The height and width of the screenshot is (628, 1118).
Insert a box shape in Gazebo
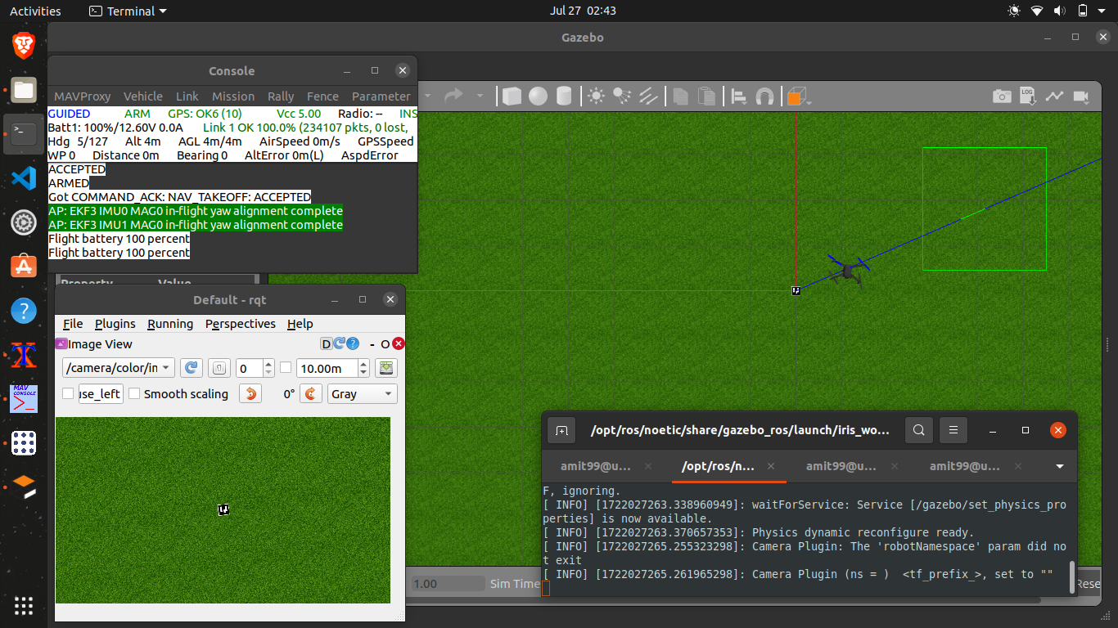pyautogui.click(x=512, y=96)
